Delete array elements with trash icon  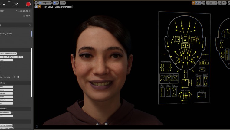point(18,77)
